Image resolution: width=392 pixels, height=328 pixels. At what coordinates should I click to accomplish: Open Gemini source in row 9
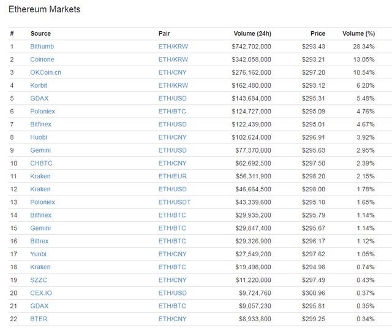coord(40,150)
